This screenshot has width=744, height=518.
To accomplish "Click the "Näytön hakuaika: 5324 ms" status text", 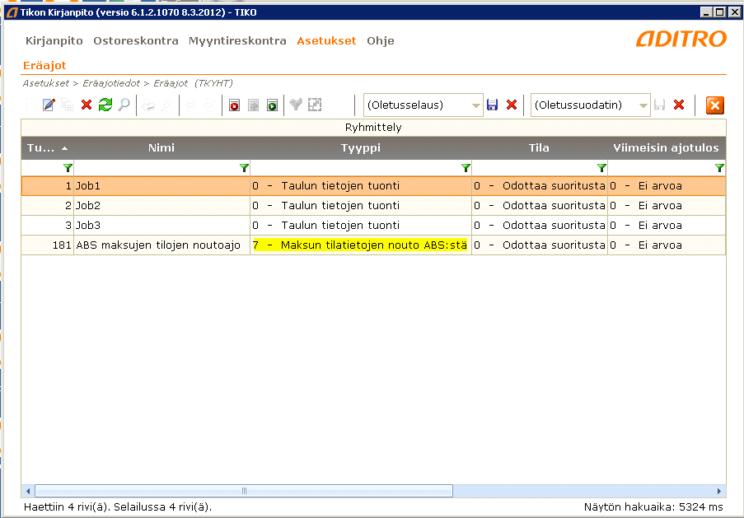I will (x=653, y=507).
